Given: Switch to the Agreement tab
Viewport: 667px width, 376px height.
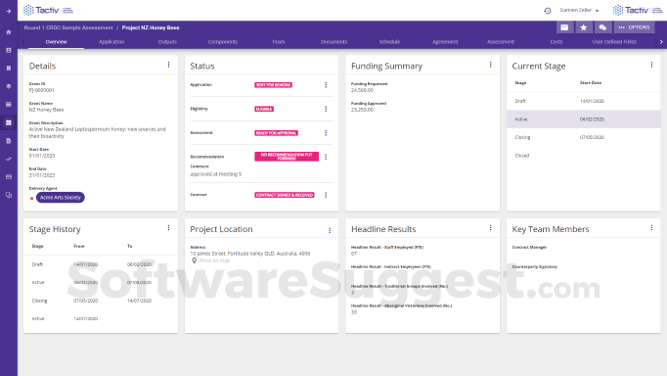Looking at the screenshot, I should point(445,42).
